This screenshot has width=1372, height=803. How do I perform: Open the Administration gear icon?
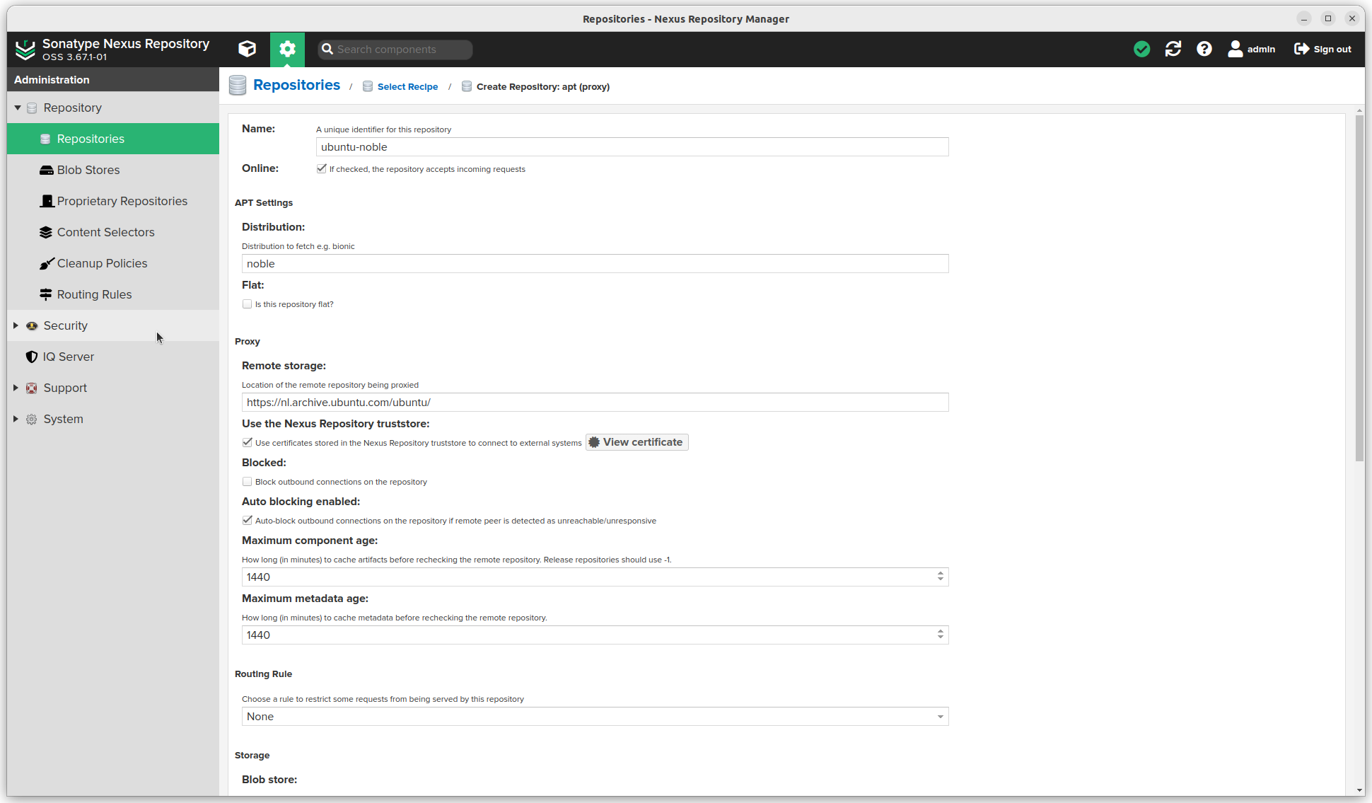pos(287,49)
